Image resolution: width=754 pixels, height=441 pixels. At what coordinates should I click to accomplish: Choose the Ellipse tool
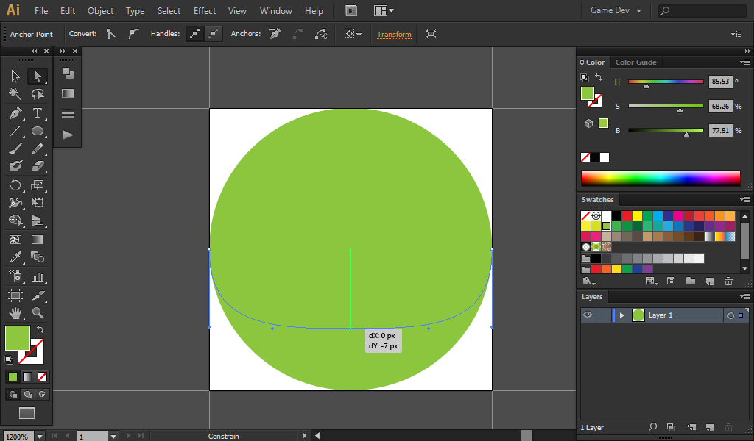[38, 132]
